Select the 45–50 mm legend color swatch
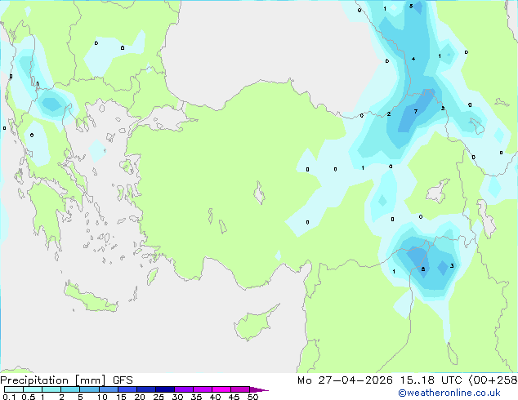This screenshot has width=518, height=400. tap(240, 389)
